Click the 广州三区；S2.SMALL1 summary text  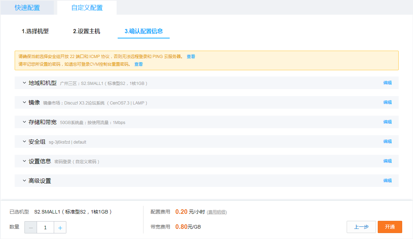pyautogui.click(x=104, y=83)
